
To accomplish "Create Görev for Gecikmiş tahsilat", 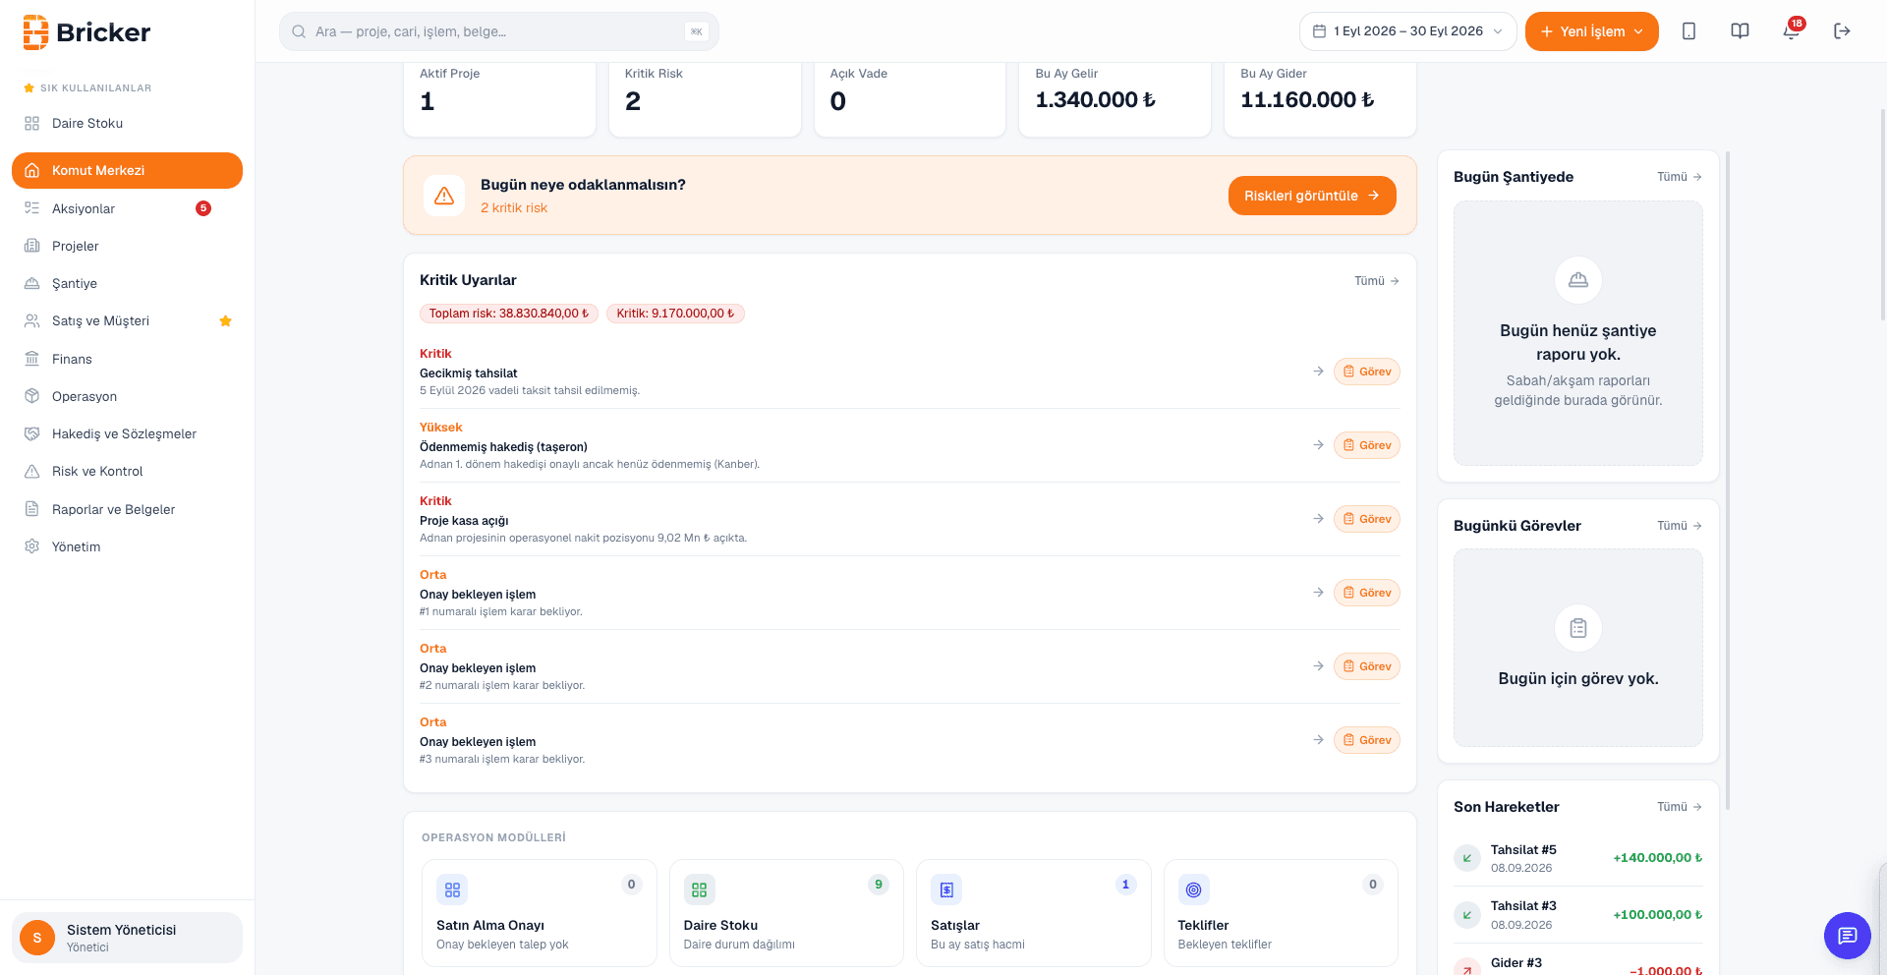I will point(1367,372).
